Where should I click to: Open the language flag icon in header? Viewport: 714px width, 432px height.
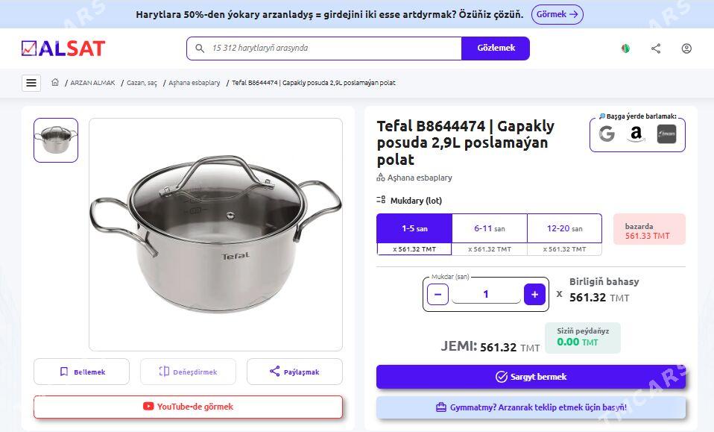click(625, 48)
